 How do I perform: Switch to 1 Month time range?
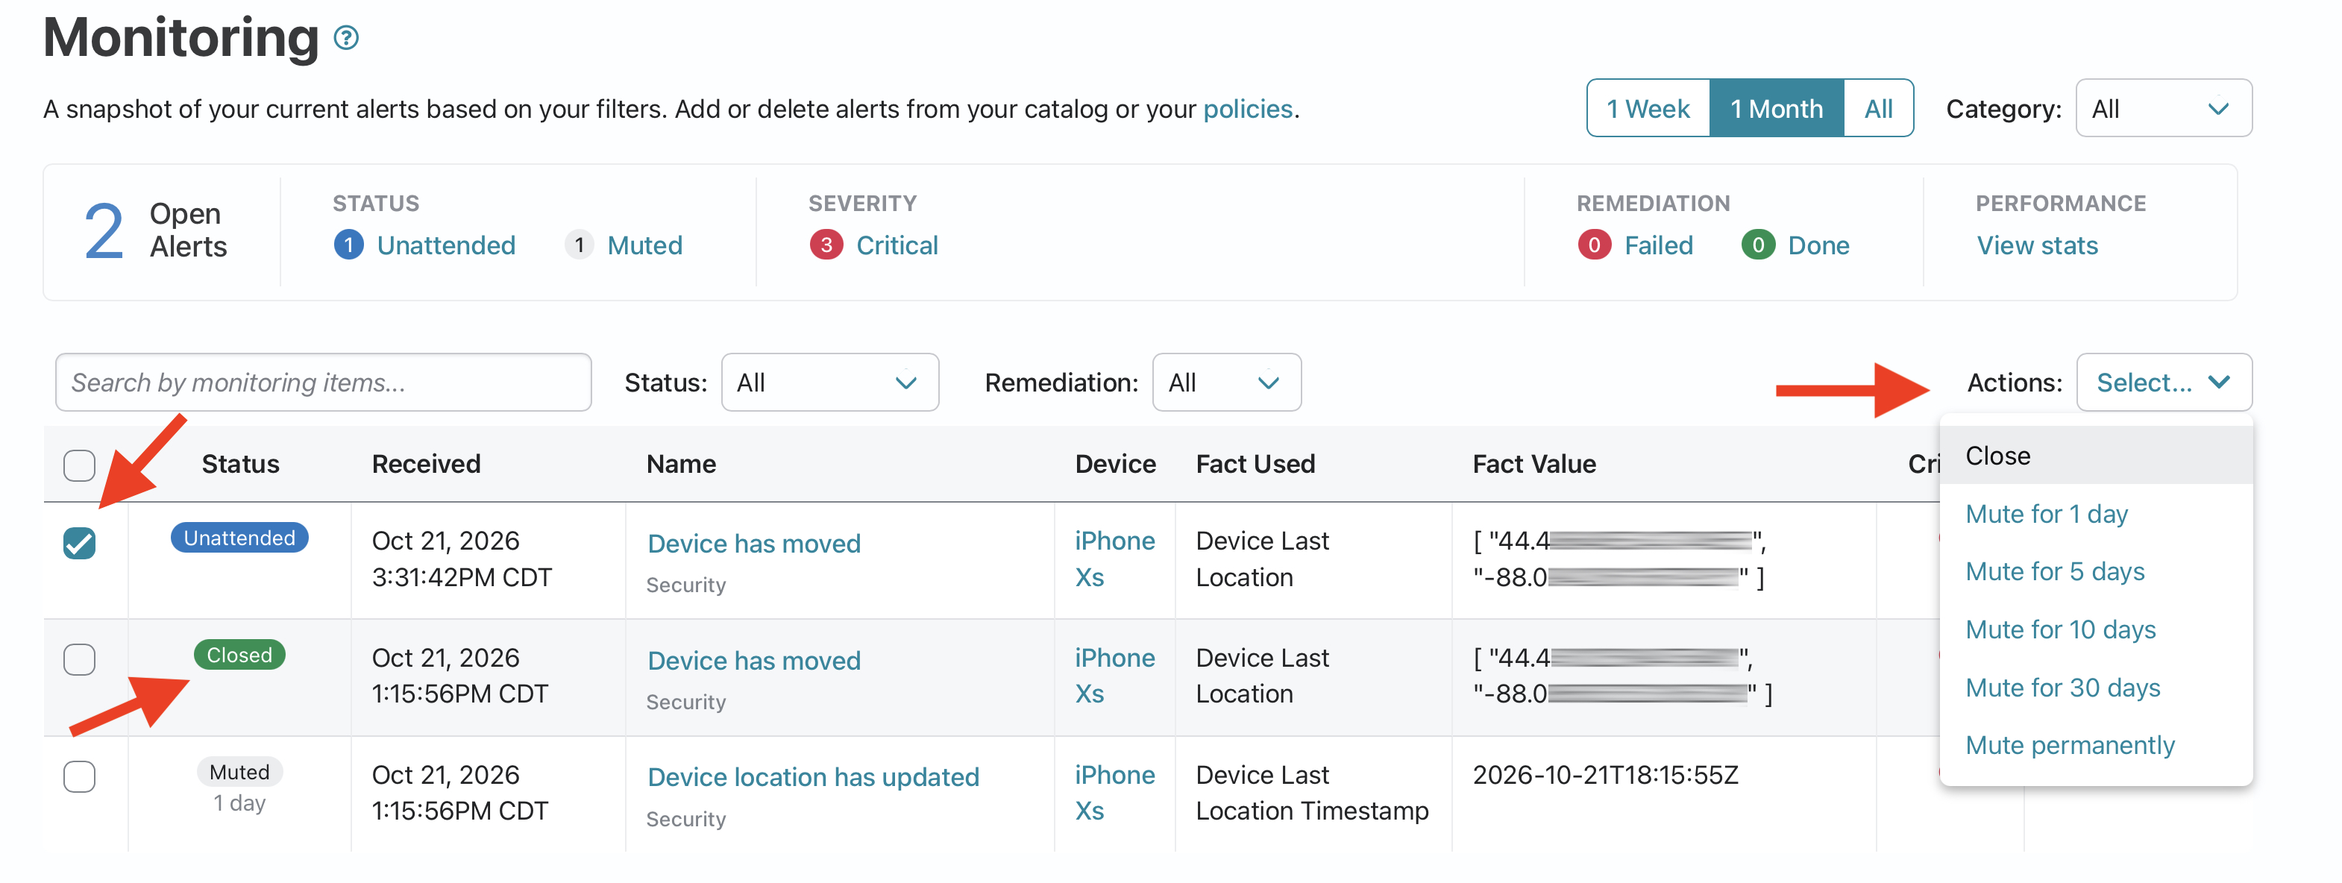tap(1776, 108)
